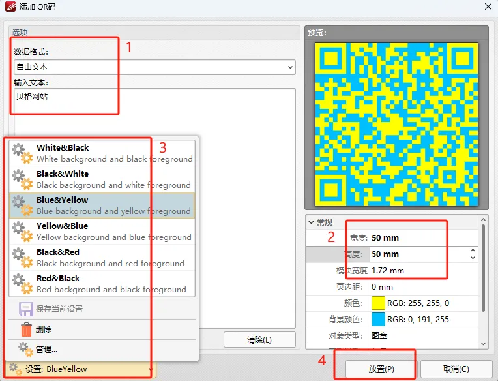Click the gears icon next to 管理...
Screen dimensions: 498x381
[x=25, y=349]
